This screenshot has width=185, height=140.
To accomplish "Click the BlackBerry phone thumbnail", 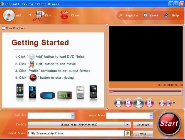I will point(93,92).
